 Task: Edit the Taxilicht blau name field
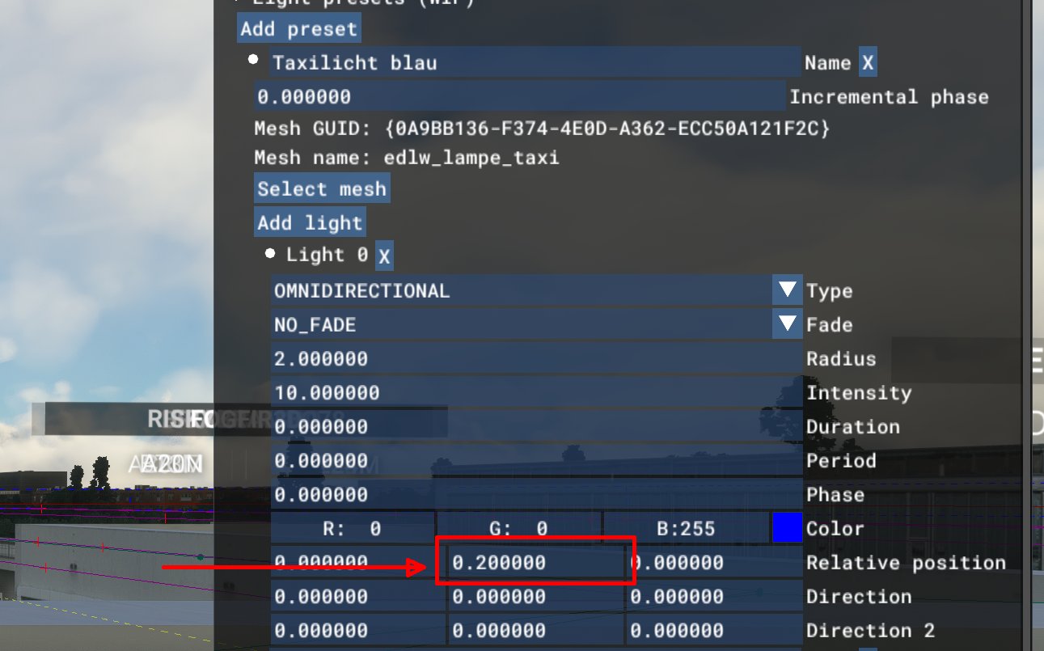[535, 63]
